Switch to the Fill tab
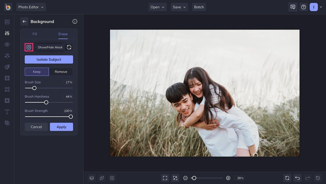The height and width of the screenshot is (184, 326). click(x=35, y=34)
